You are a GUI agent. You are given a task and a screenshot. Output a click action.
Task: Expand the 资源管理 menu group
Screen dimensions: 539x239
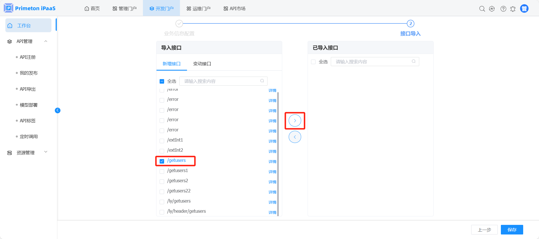pyautogui.click(x=46, y=152)
